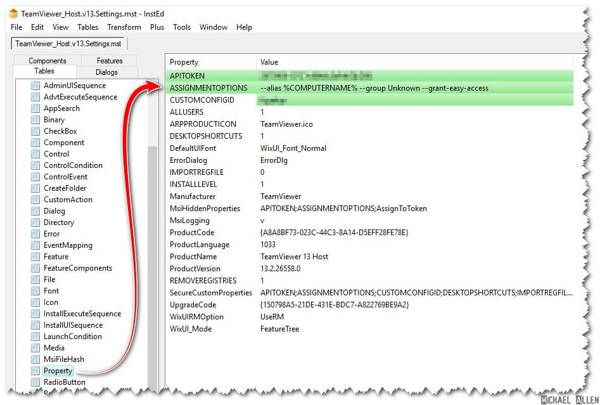Image resolution: width=600 pixels, height=405 pixels.
Task: Click the Binary table icon
Action: pyautogui.click(x=35, y=120)
